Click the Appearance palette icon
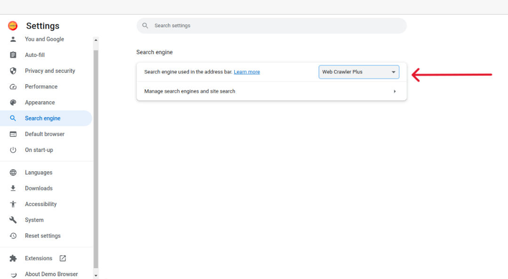This screenshot has height=279, width=508. (x=13, y=103)
